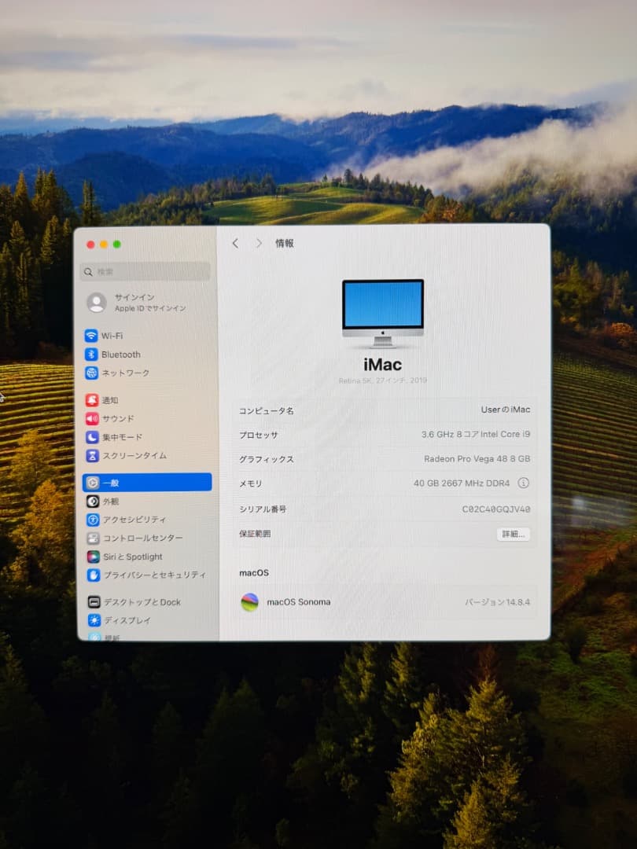
Task: Click the iMac model heading
Action: tap(383, 365)
